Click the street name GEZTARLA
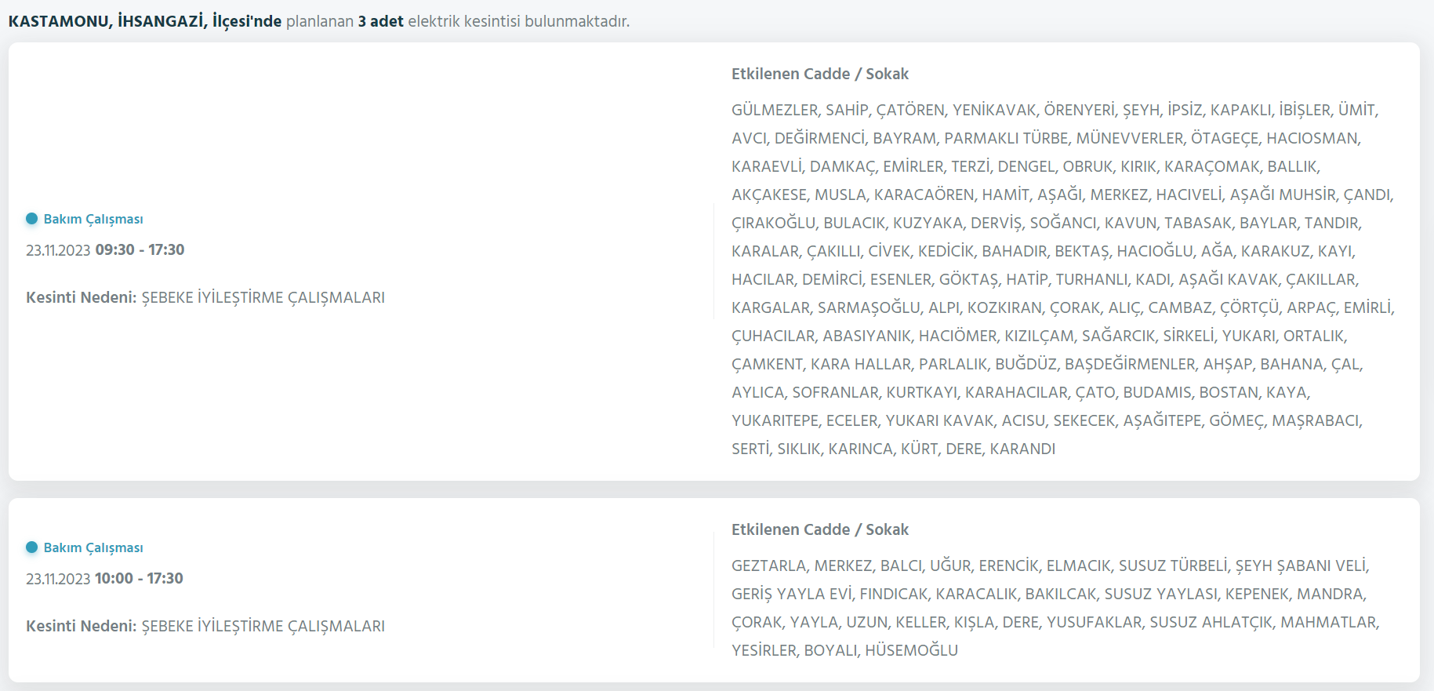The width and height of the screenshot is (1434, 691). 768,566
